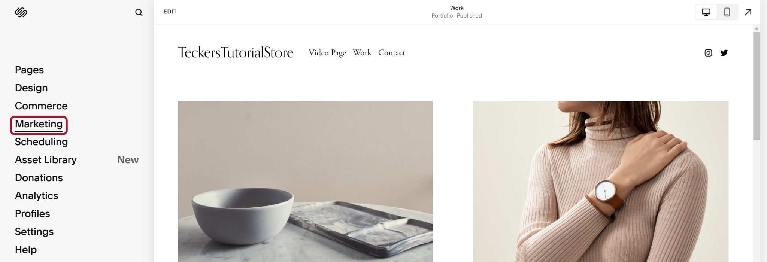Viewport: 767px width, 262px height.
Task: Switch to desktop preview icon
Action: [x=706, y=12]
